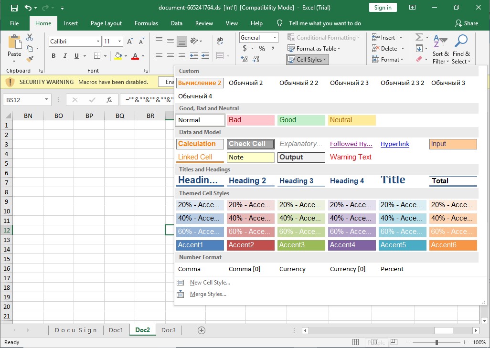Click the Undo arrow icon
The image size is (490, 348).
pyautogui.click(x=28, y=8)
